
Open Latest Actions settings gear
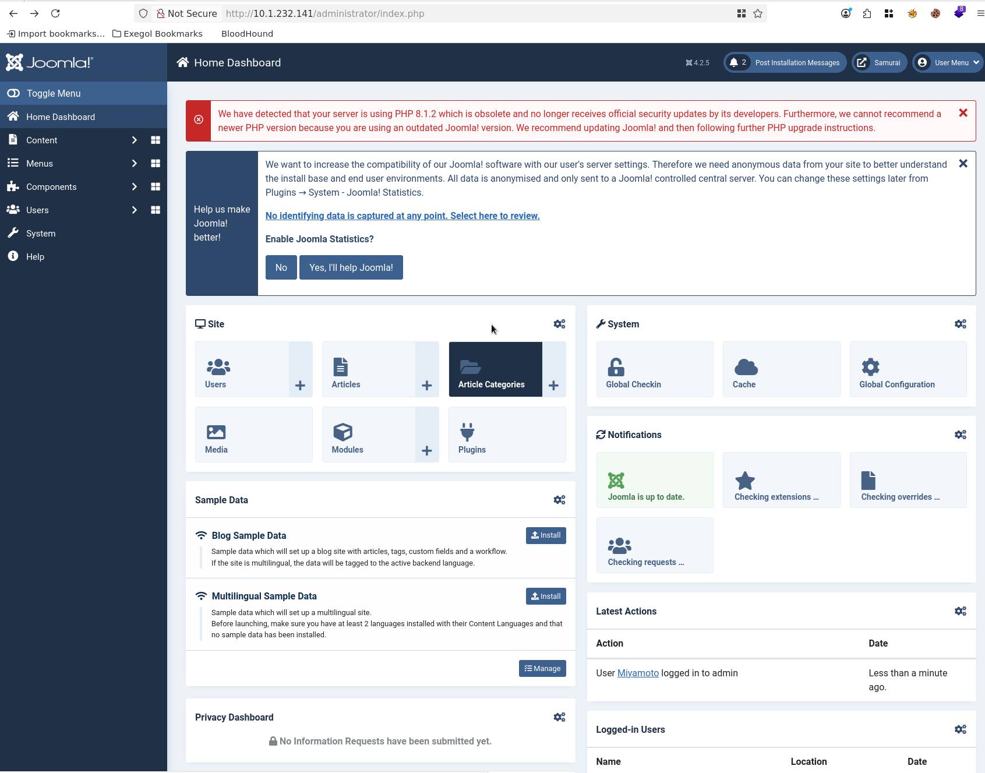tap(961, 611)
